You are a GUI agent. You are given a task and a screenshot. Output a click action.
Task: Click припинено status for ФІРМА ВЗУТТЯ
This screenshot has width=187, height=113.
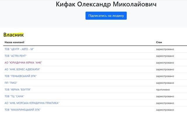(x=163, y=90)
